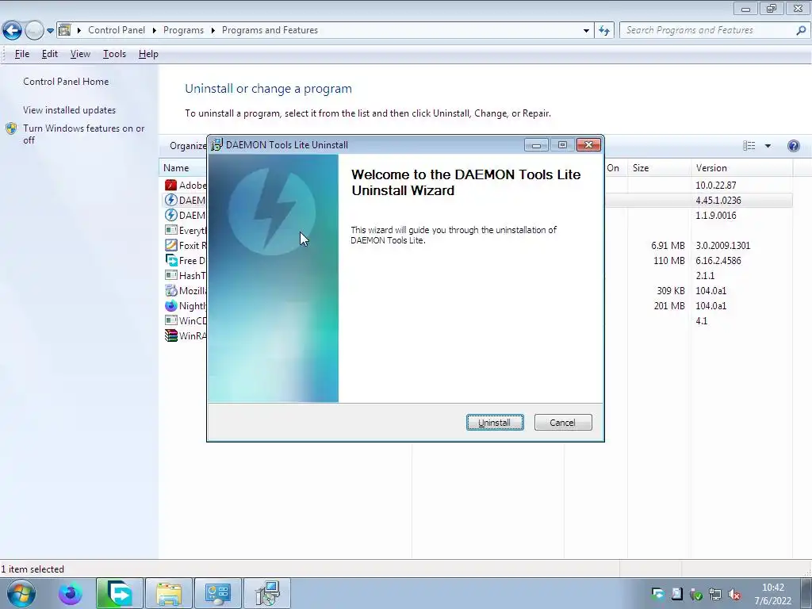Screen dimensions: 812x609
Task: Click the Forward navigation arrow
Action: coord(34,31)
